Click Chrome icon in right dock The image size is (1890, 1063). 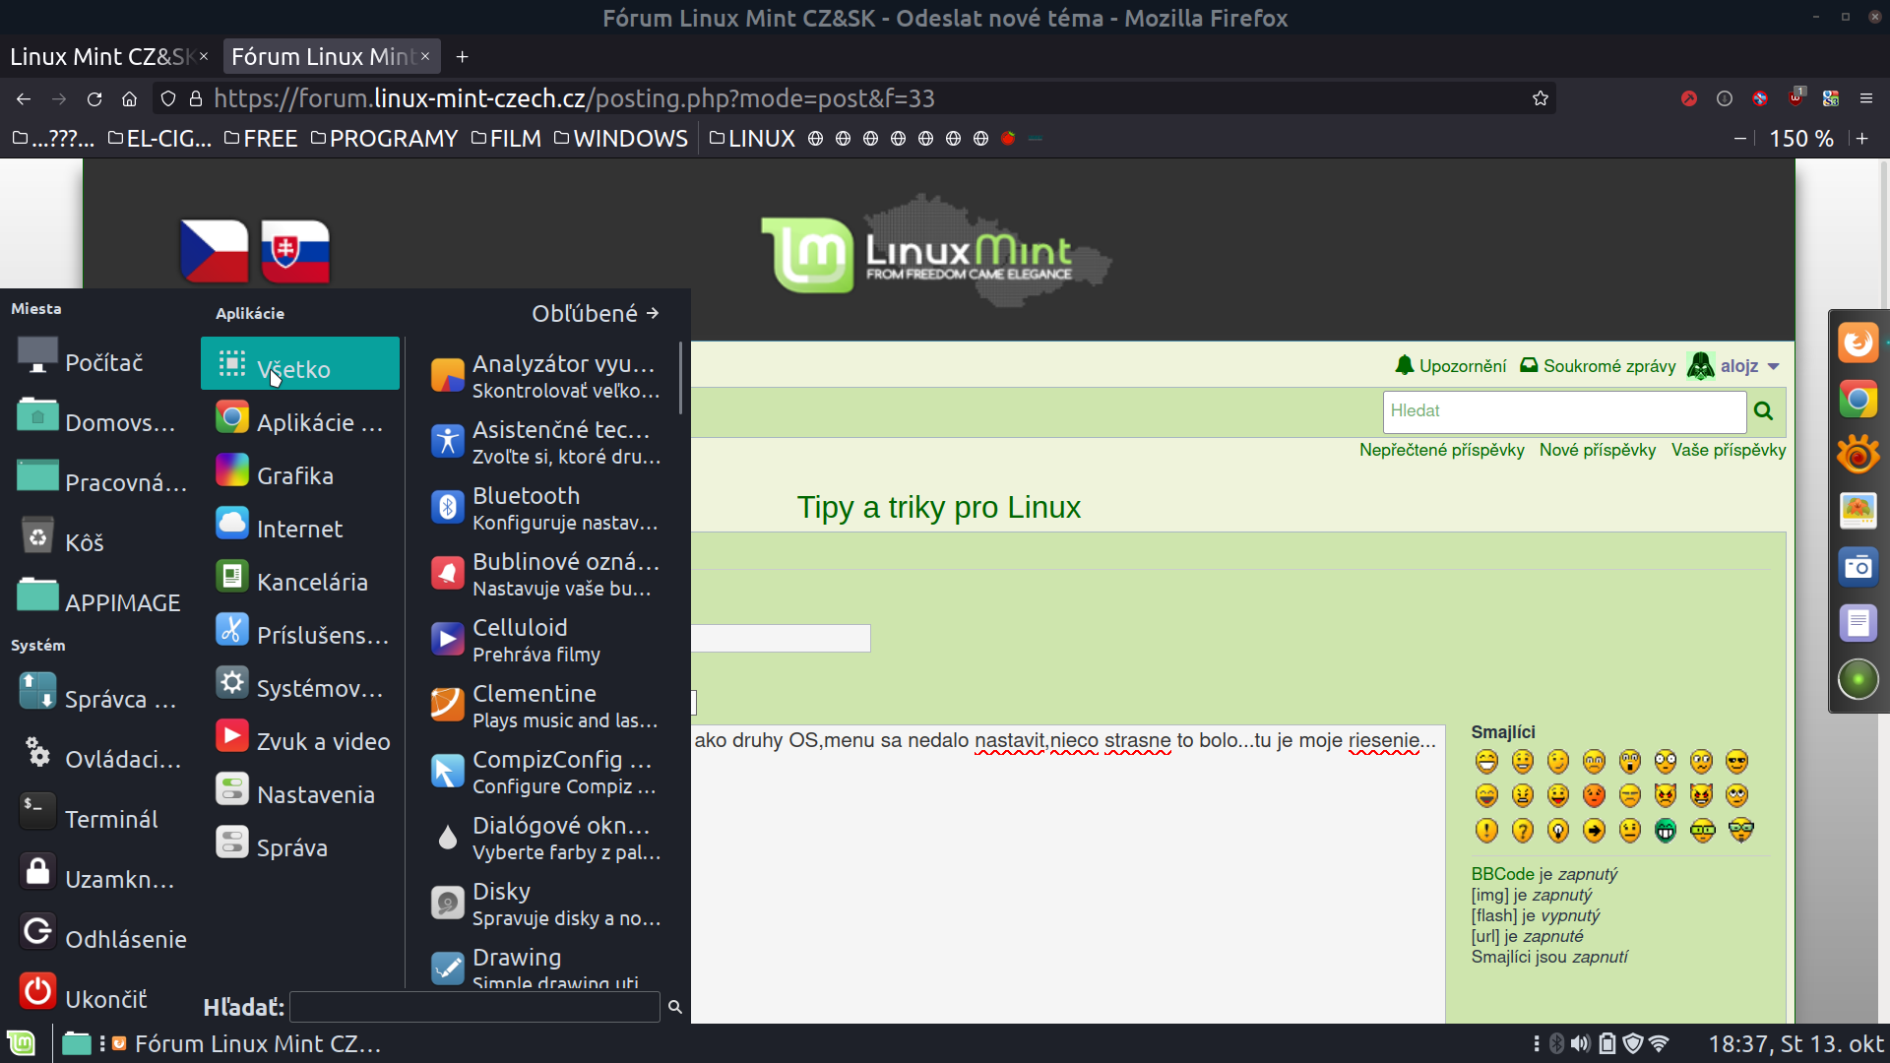(1858, 400)
